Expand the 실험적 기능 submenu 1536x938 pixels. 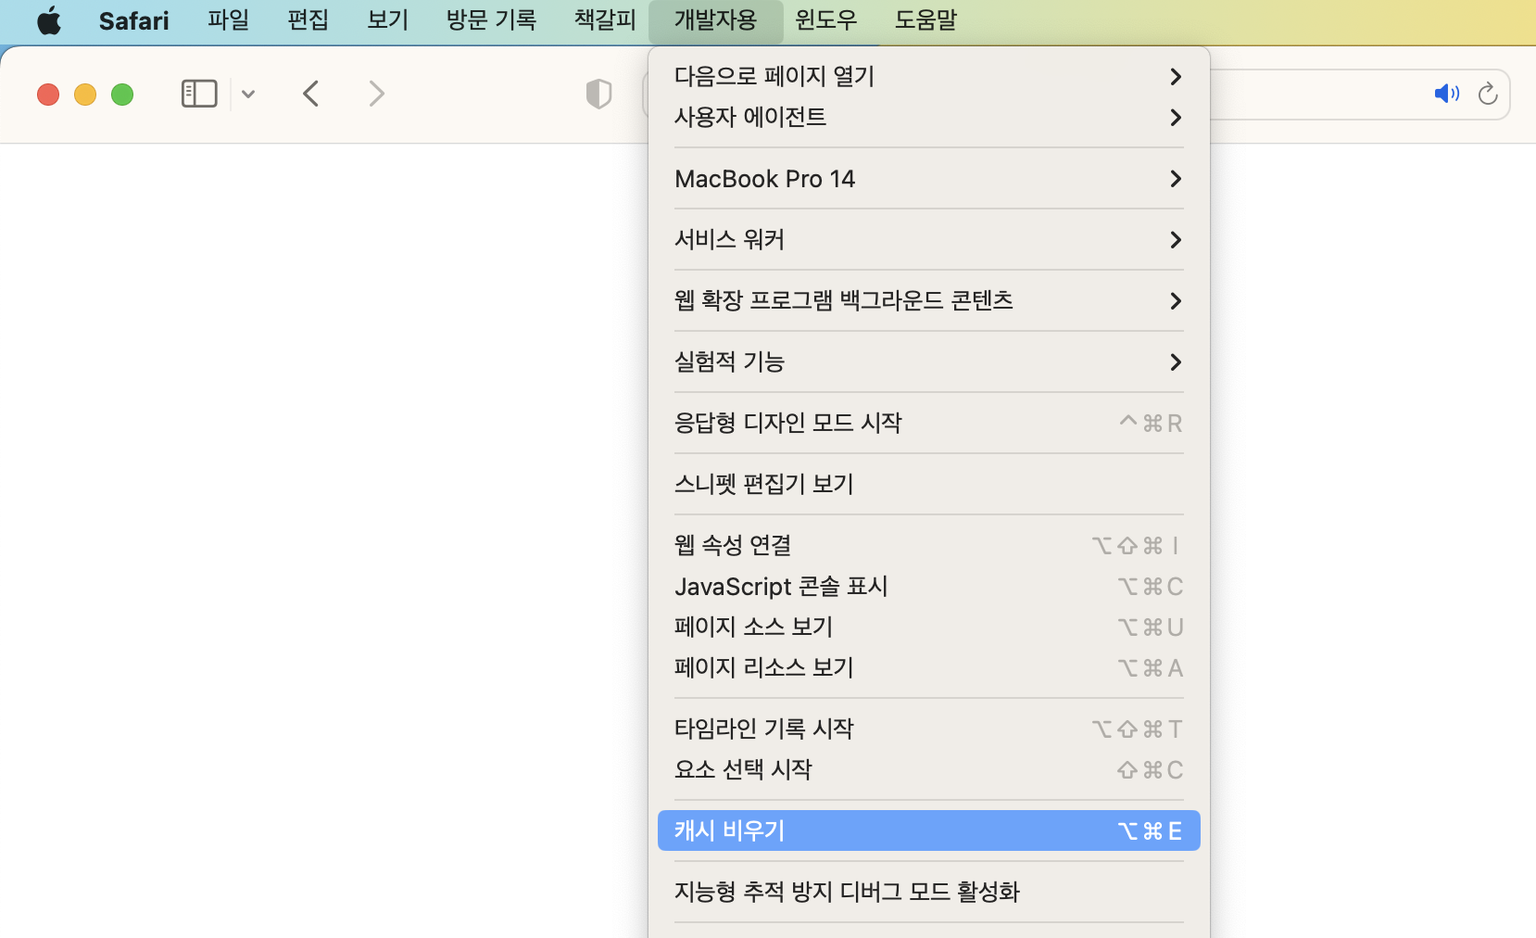click(928, 361)
